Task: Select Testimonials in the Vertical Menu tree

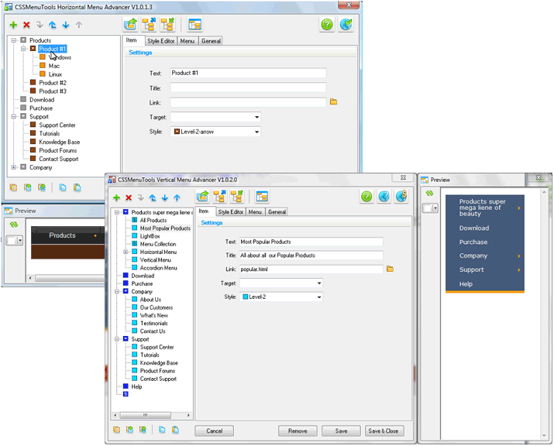Action: 154,323
